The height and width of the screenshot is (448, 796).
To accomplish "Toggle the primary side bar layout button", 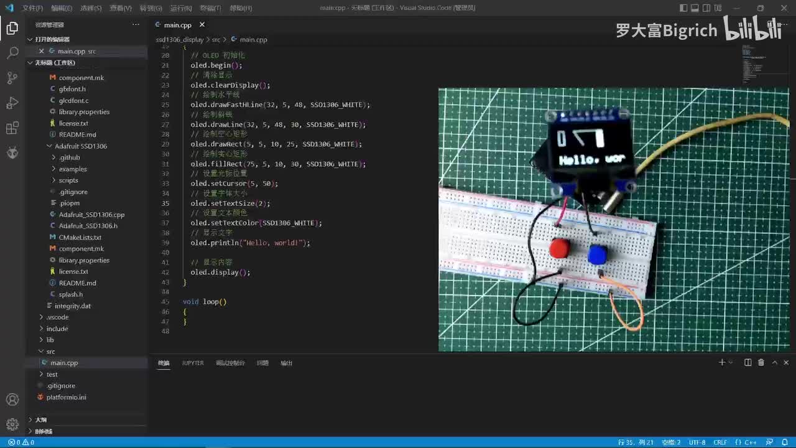I will coord(684,8).
